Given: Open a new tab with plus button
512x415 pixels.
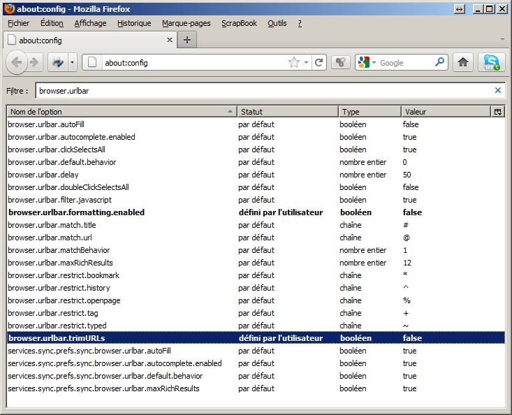Looking at the screenshot, I should pyautogui.click(x=187, y=40).
